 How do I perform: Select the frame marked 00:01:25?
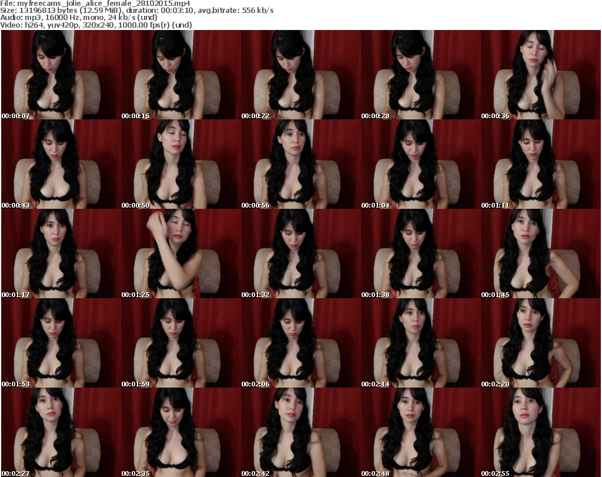point(181,254)
